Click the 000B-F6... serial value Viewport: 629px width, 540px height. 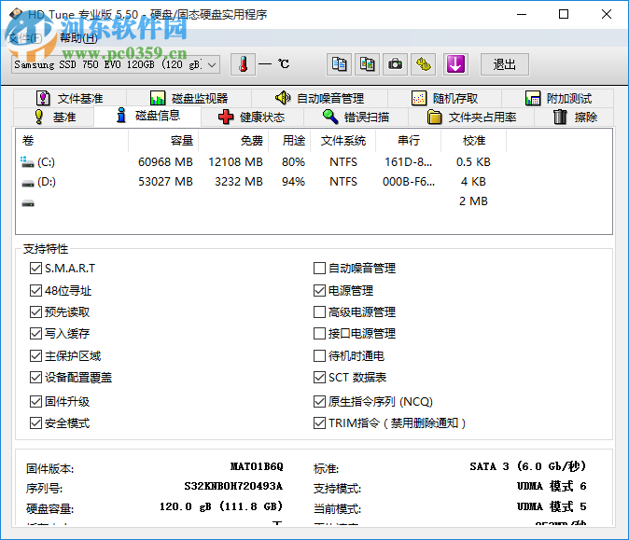click(x=409, y=182)
